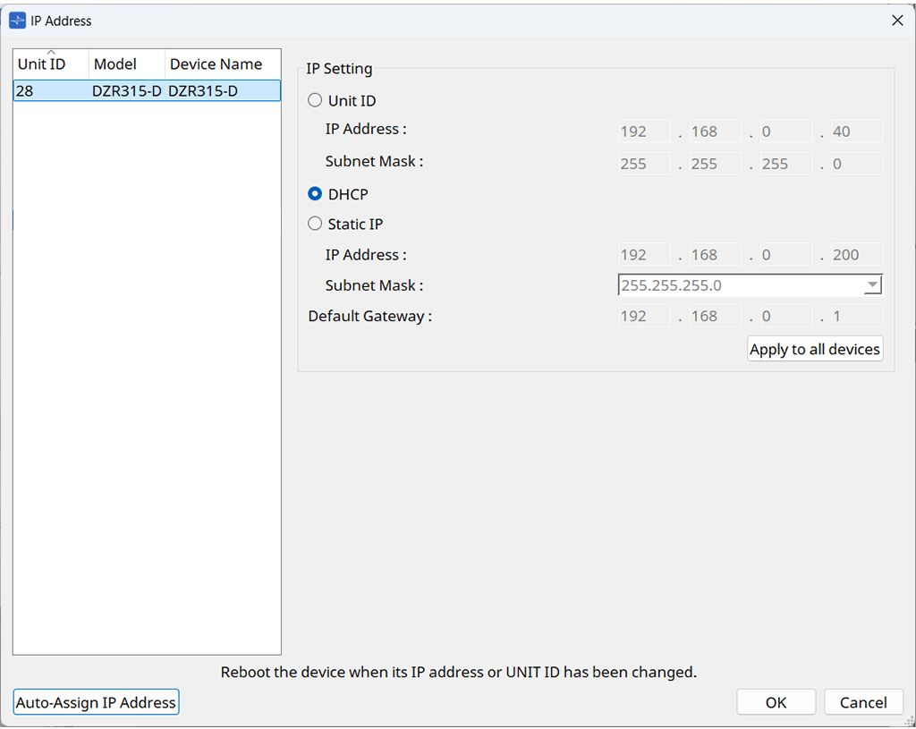
Task: Click the Device Name column header
Action: pos(222,64)
